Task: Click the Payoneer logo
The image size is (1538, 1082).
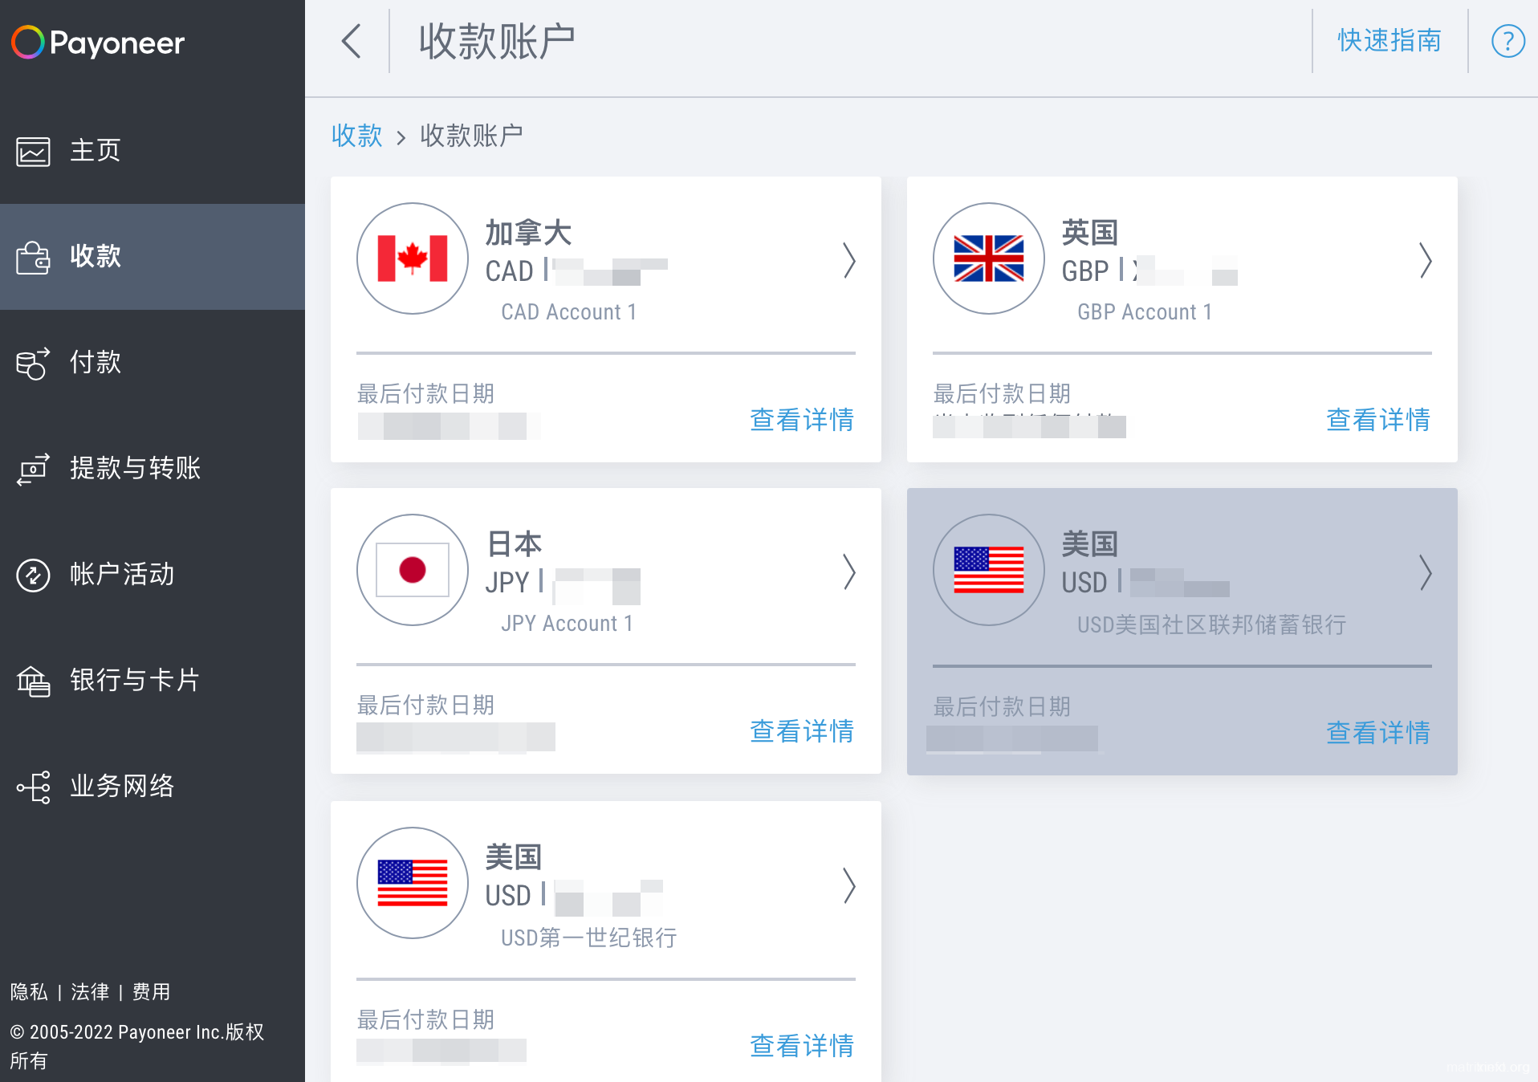Action: pyautogui.click(x=98, y=43)
